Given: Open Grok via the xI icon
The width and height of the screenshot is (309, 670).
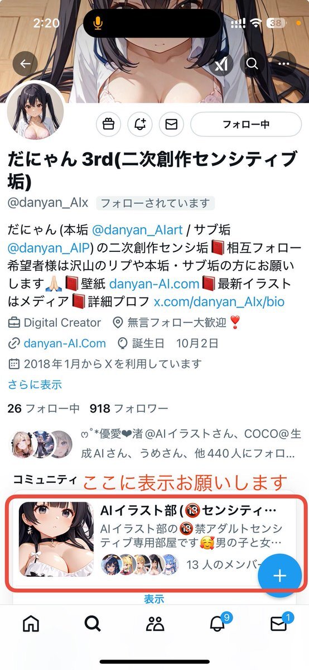Looking at the screenshot, I should [221, 64].
